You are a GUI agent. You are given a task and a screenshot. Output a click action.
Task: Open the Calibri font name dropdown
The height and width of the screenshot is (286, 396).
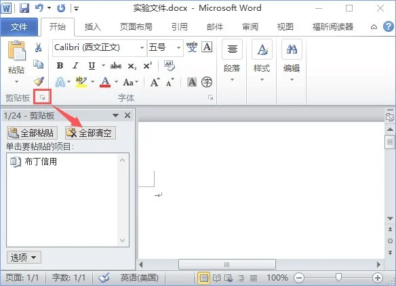142,47
